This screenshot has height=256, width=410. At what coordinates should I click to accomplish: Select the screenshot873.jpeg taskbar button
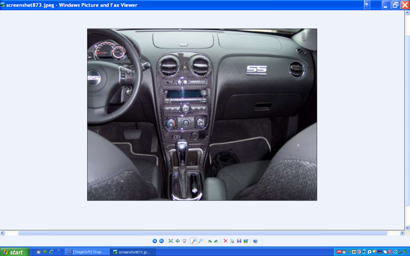133,252
